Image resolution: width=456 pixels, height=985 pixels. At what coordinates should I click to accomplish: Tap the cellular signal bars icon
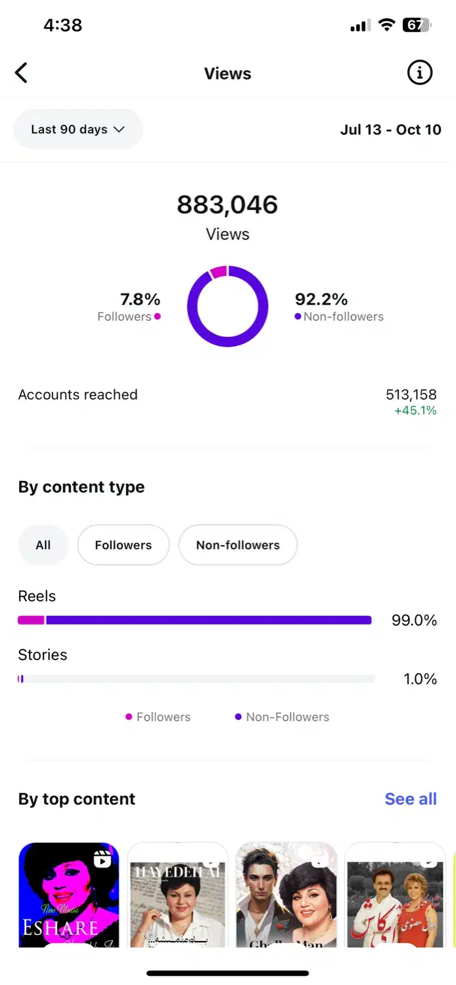click(360, 26)
